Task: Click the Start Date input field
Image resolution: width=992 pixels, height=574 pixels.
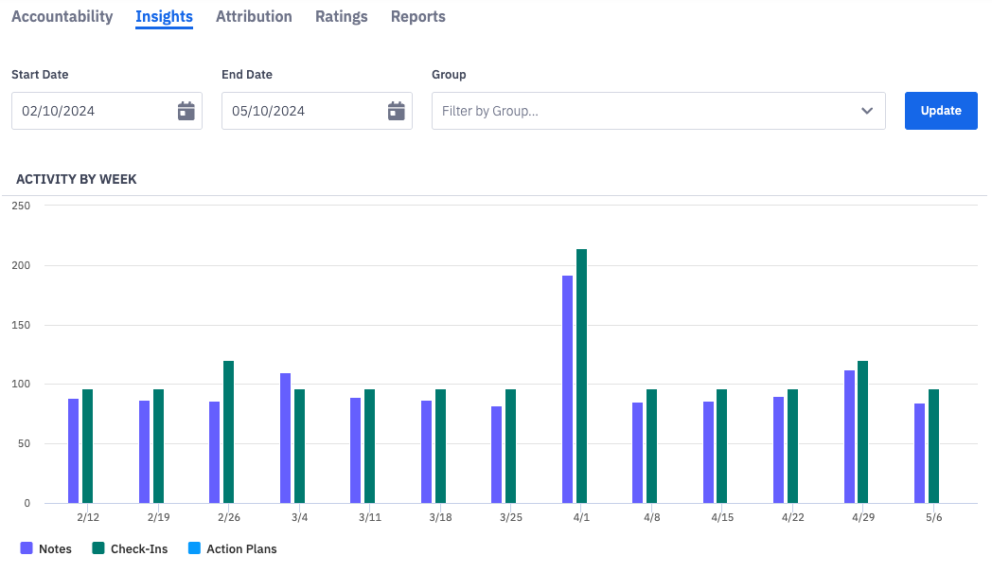Action: click(95, 111)
